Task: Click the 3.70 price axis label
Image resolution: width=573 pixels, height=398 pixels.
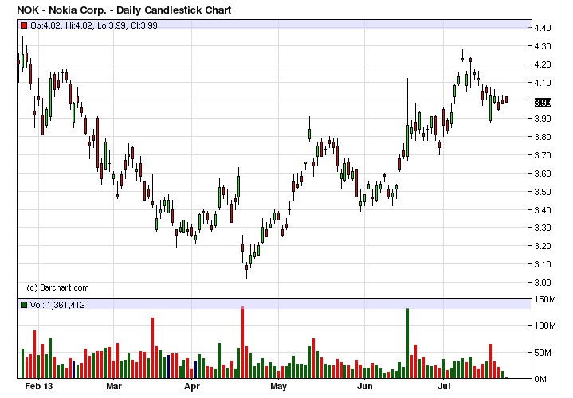Action: [542, 155]
